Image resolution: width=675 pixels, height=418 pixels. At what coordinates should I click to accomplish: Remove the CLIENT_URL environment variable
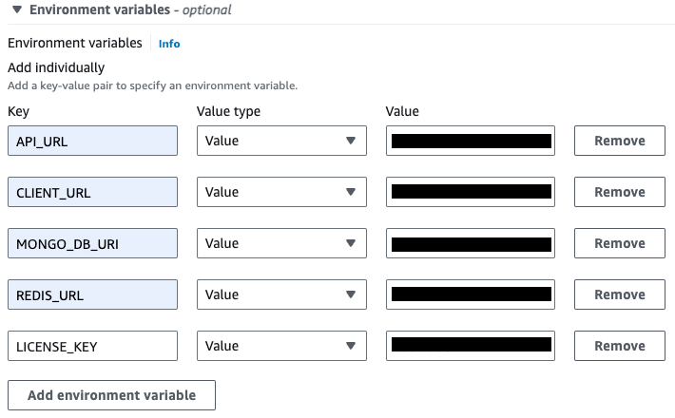[x=619, y=192]
